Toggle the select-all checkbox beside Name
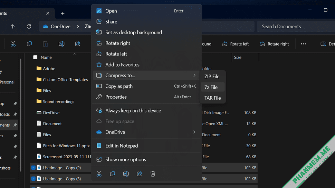Viewport: 335px width, 188px height. 35,57
